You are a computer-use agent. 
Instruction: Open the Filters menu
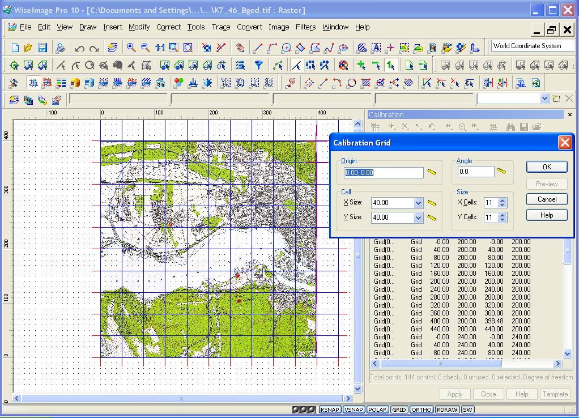(305, 27)
